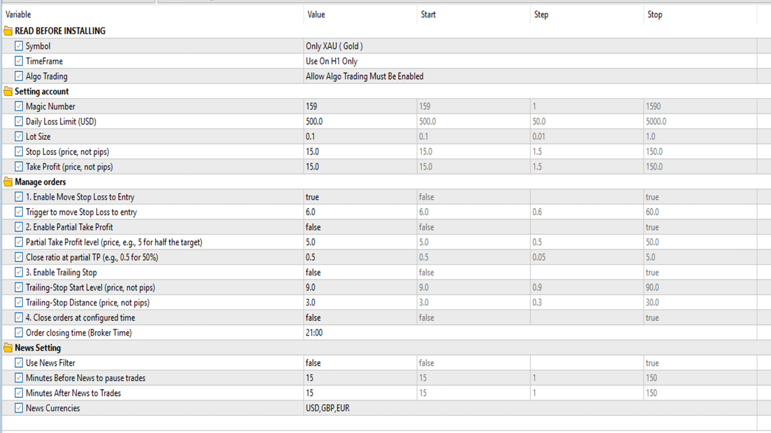This screenshot has width=771, height=433.
Task: Click the Setting account folder icon
Action: click(x=8, y=91)
